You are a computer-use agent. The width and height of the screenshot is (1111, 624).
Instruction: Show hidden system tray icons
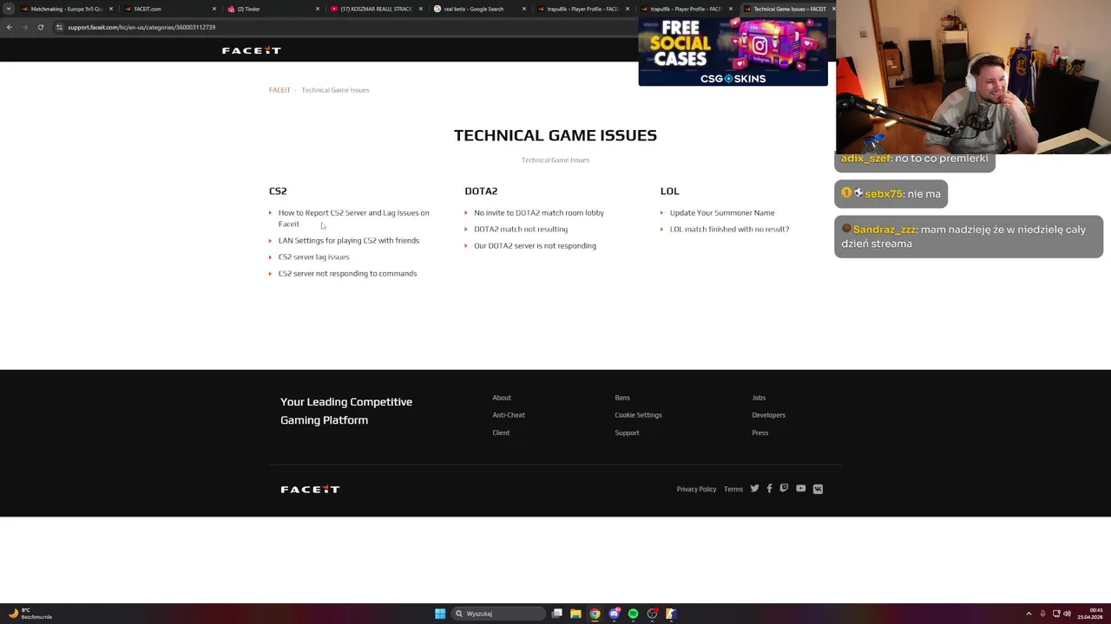click(1029, 614)
